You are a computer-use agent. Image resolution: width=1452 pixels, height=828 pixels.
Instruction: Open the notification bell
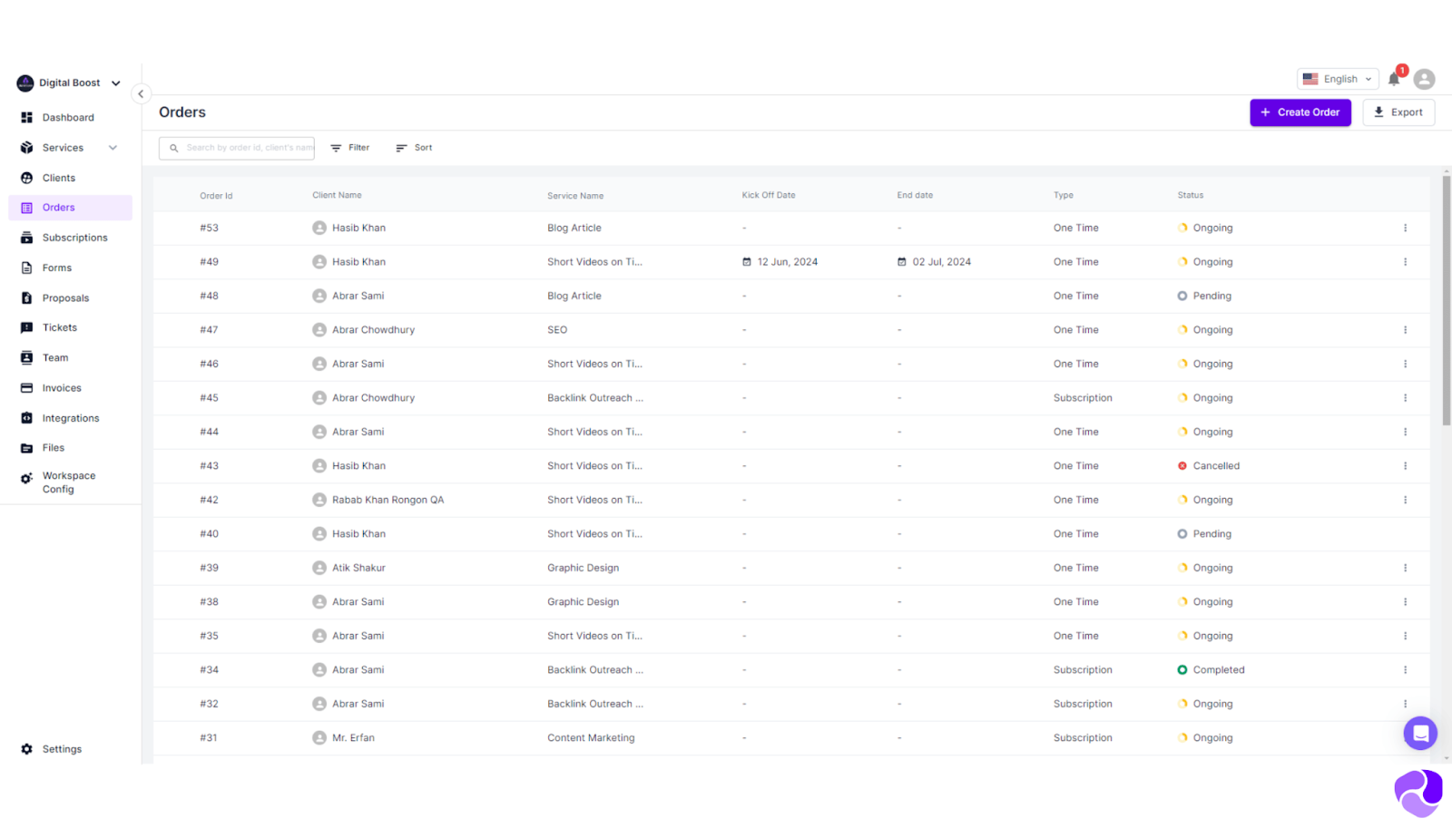1394,79
